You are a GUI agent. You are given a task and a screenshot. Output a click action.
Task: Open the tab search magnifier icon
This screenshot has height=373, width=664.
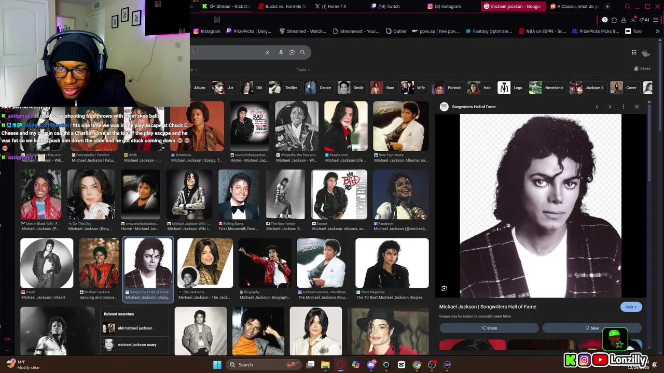coord(627,6)
